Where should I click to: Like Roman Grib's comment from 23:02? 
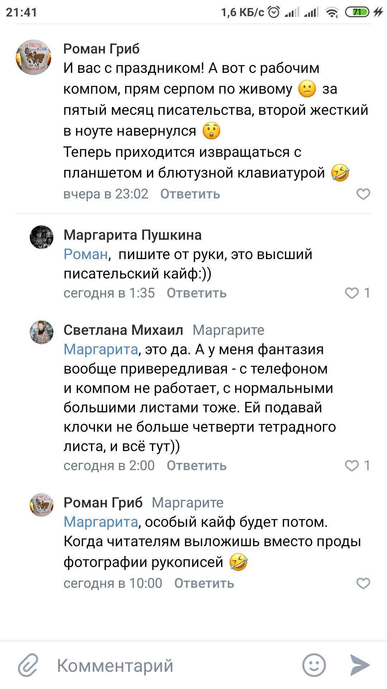[x=363, y=194]
